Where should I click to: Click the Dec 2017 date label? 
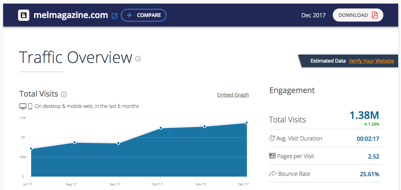(x=313, y=15)
